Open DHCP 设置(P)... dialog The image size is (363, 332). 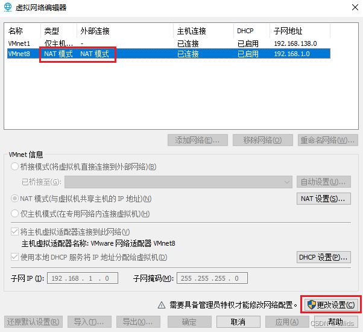pos(324,257)
